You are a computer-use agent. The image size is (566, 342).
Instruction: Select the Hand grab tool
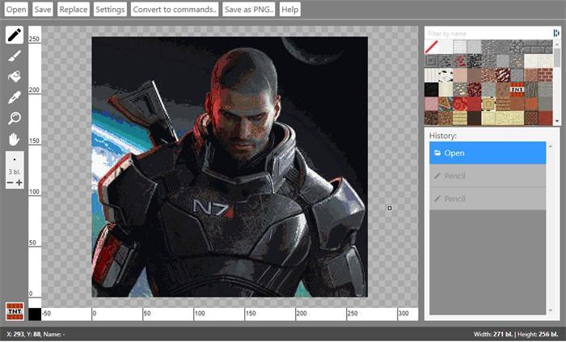[14, 139]
